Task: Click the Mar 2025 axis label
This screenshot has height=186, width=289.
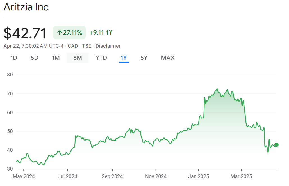Action: pos(241,176)
